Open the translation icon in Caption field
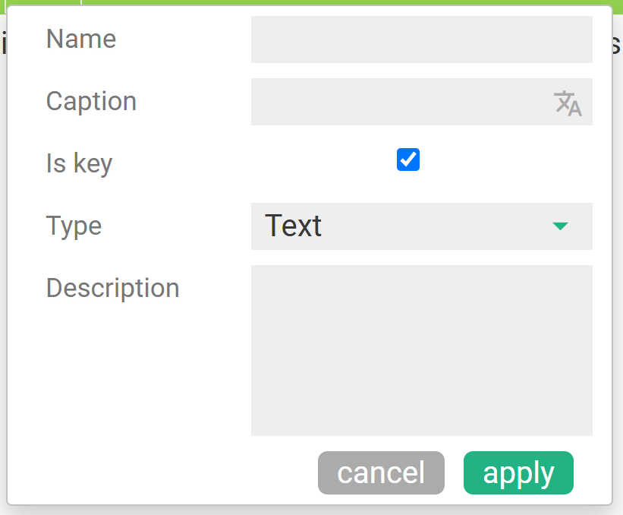Screen dimensions: 623x515 point(568,103)
